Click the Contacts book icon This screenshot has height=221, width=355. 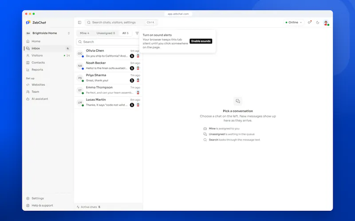coord(28,62)
